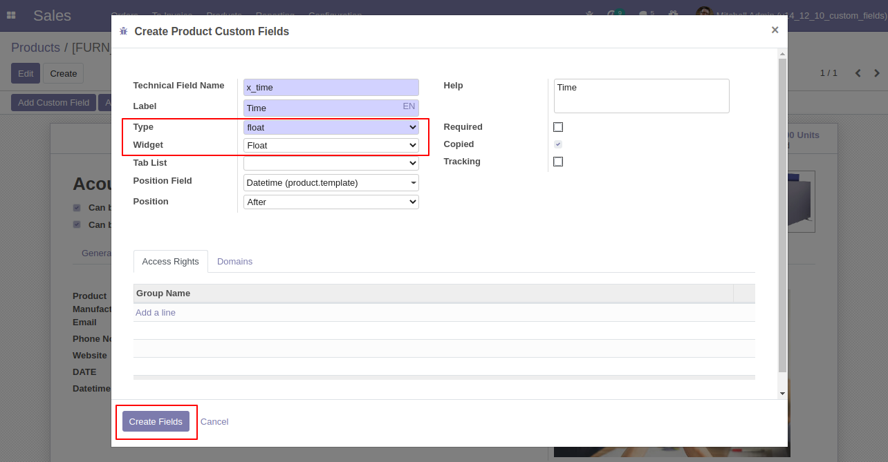Image resolution: width=888 pixels, height=462 pixels.
Task: Click the DATE label on product form
Action: click(x=84, y=372)
